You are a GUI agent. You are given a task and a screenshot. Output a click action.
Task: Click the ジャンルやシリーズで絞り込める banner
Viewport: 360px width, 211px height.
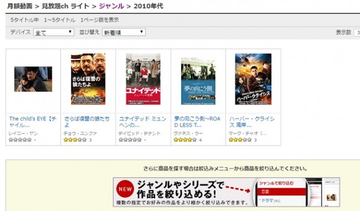[226, 192]
